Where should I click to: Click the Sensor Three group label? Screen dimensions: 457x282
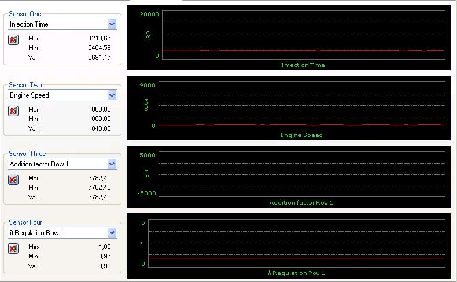pyautogui.click(x=27, y=153)
